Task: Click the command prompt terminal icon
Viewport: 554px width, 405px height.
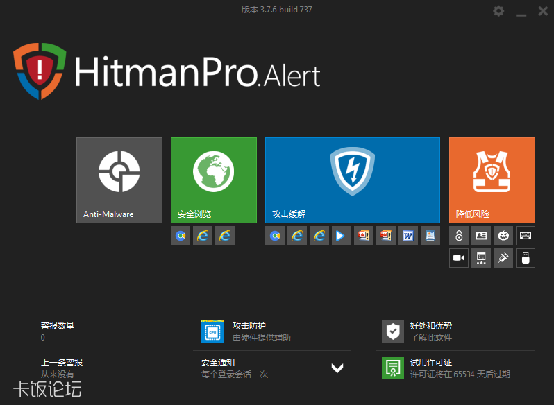Action: 481,258
